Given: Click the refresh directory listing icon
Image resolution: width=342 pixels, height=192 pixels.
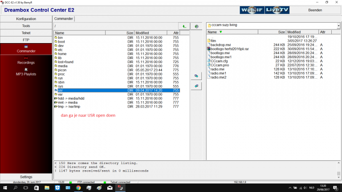Looking at the screenshot, I should pyautogui.click(x=196, y=27).
